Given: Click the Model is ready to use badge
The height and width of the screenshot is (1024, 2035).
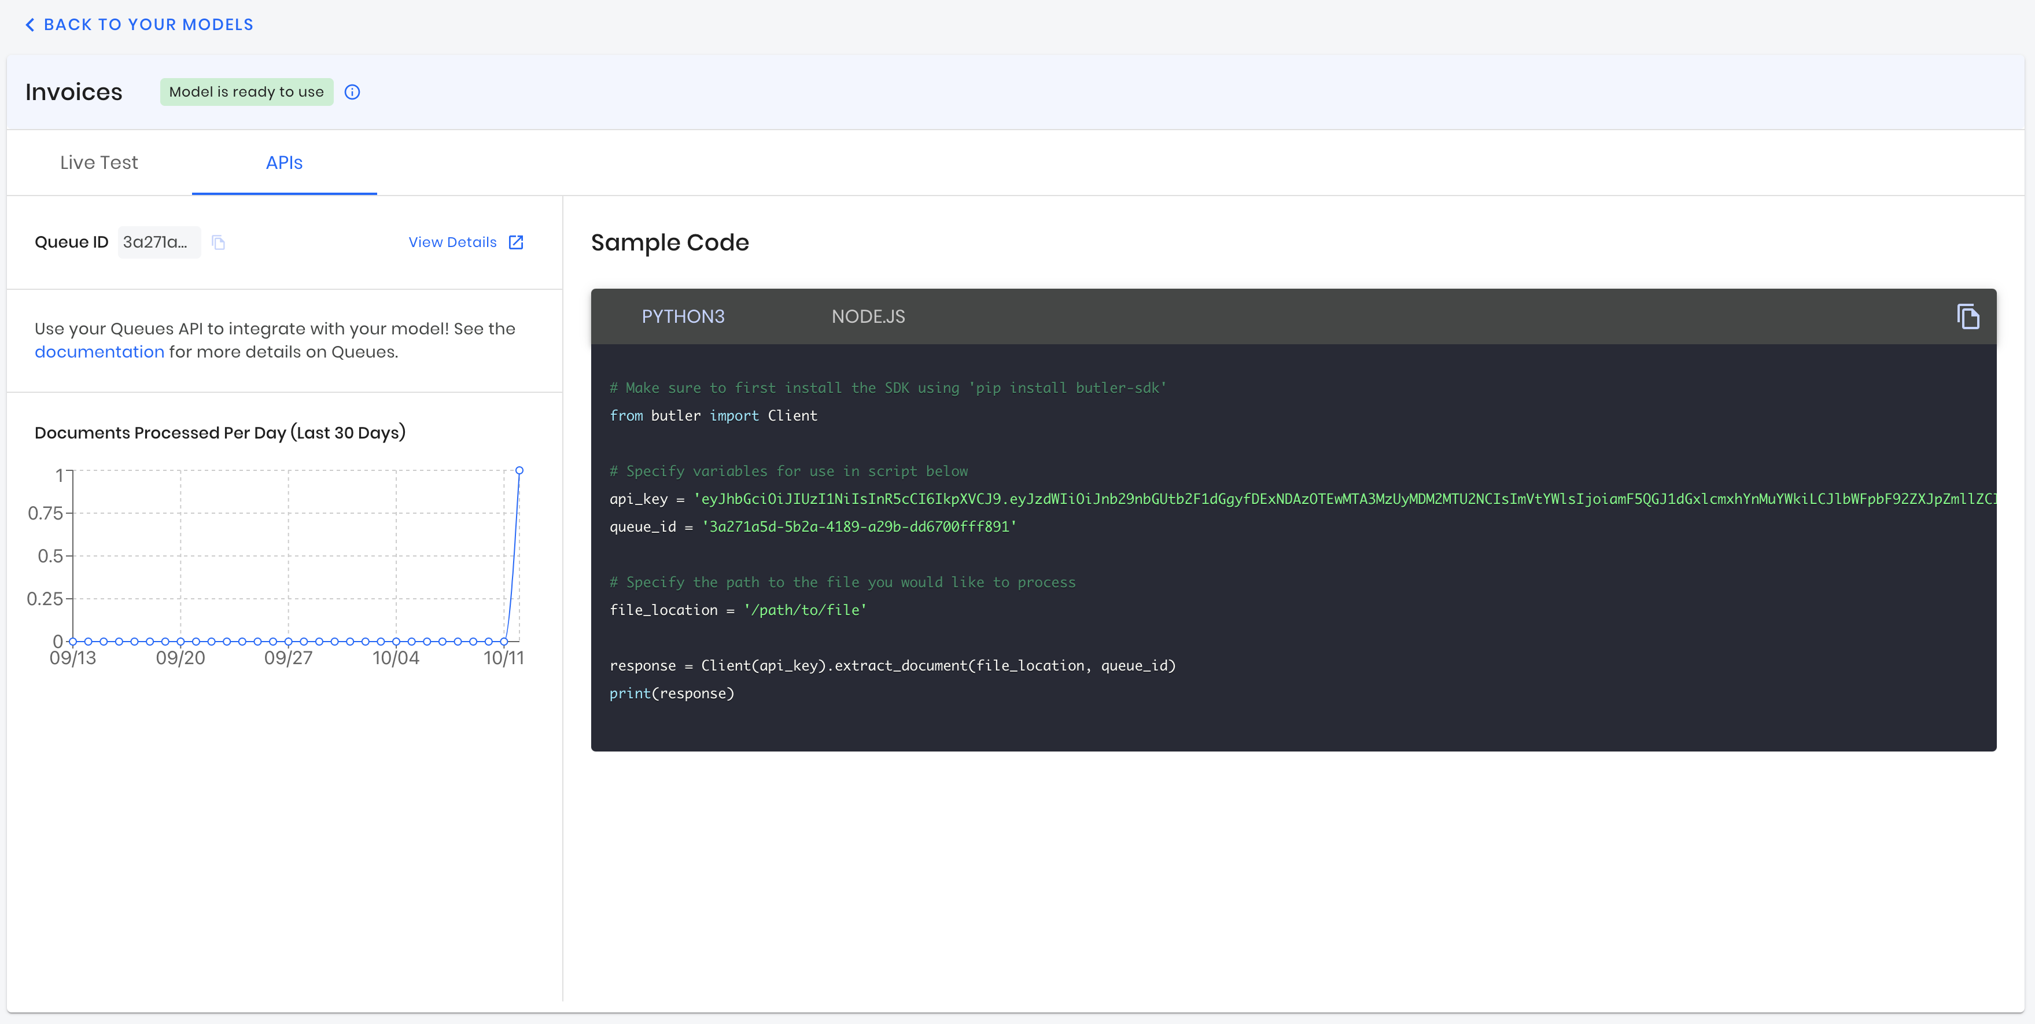Looking at the screenshot, I should [246, 91].
